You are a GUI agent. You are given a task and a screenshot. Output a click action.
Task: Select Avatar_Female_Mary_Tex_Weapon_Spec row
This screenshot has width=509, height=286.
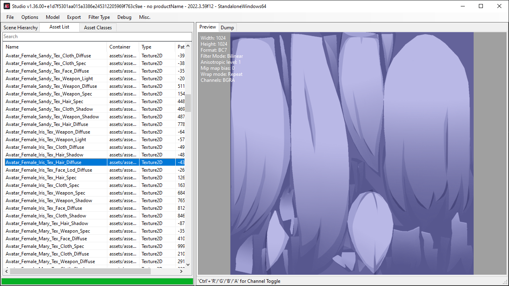click(x=94, y=231)
